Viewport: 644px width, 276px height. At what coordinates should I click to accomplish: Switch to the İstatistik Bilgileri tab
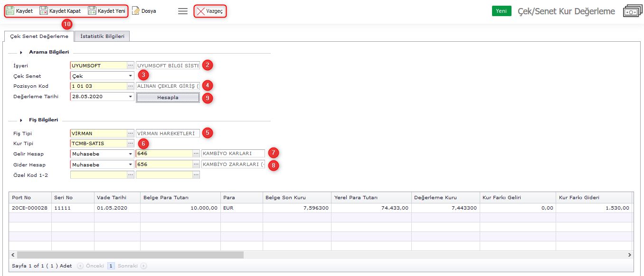(x=102, y=37)
